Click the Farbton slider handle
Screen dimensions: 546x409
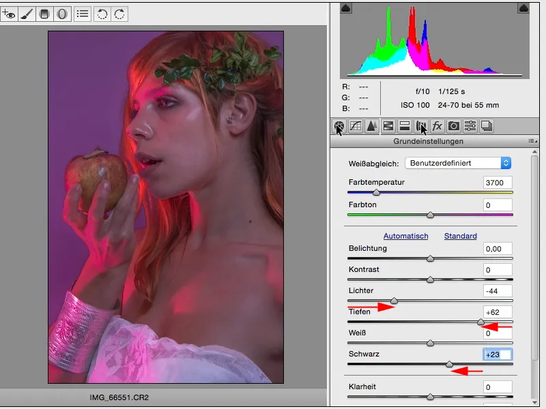[x=430, y=215]
